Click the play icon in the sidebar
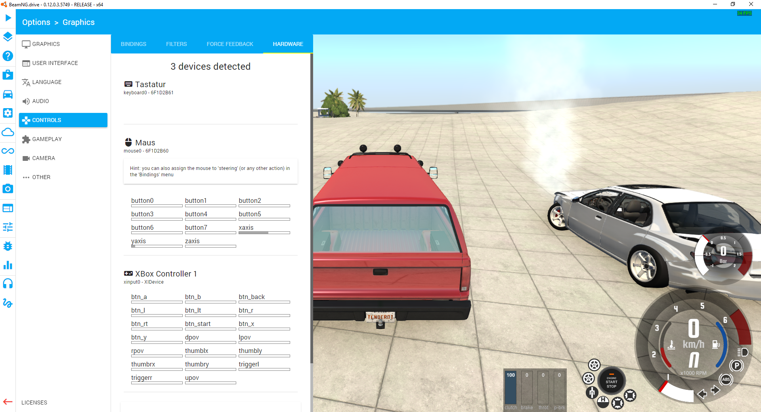761x412 pixels. [8, 18]
